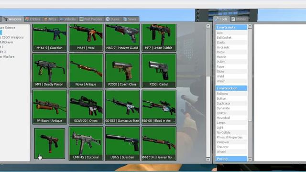Screen dimensions: 306x172
Task: Select the Slider constraint tool
Action: 231,71
